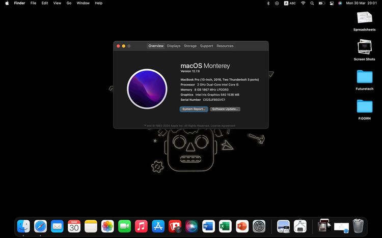Switch to the Support tab
The height and width of the screenshot is (238, 382).
click(207, 46)
